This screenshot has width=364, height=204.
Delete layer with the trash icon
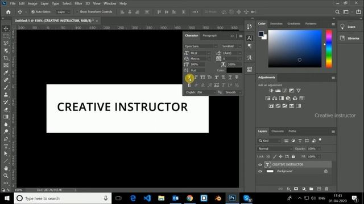point(326,189)
